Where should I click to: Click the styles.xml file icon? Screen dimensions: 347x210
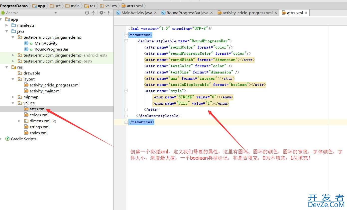26,133
